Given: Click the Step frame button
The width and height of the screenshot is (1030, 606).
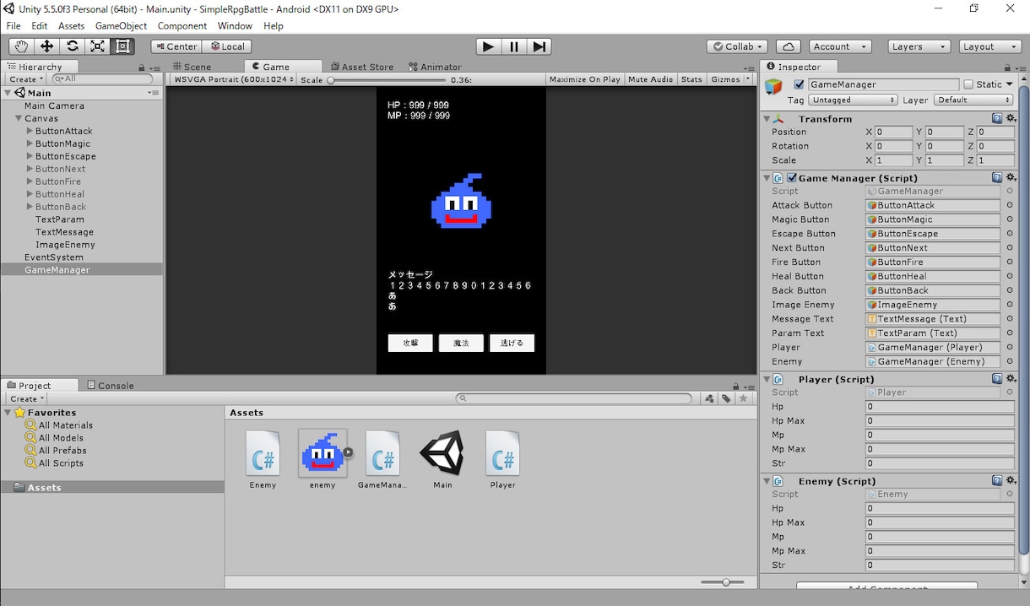Looking at the screenshot, I should tap(539, 46).
